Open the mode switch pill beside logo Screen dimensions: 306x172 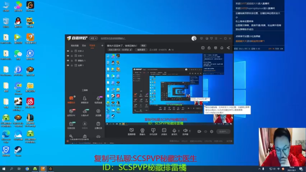pyautogui.click(x=93, y=38)
